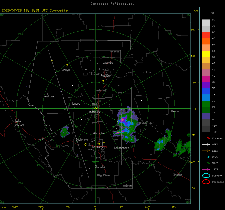
Task: Pick the bright yellow 51-54 dBZ swatch
Action: point(206,54)
